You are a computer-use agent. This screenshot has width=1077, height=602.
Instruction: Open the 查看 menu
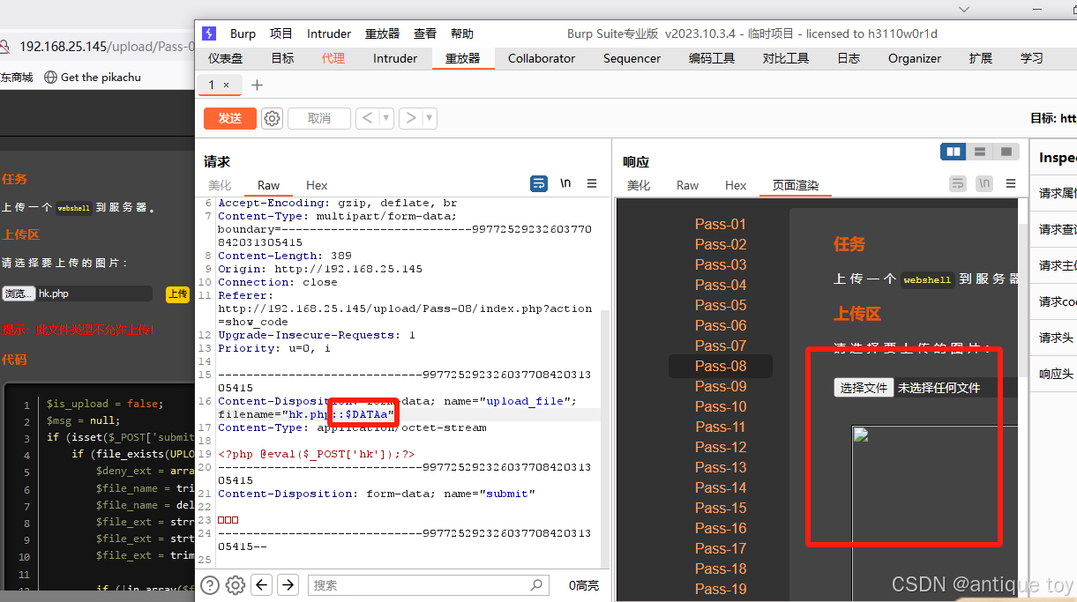[425, 33]
